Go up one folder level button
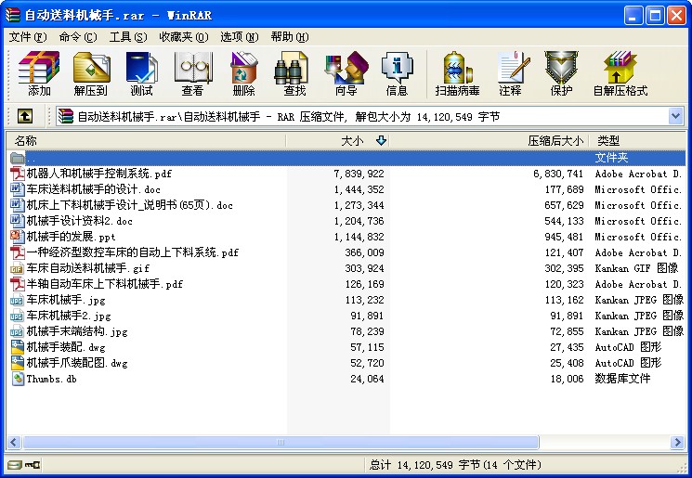Screen dimensions: 692x478 (x=25, y=116)
